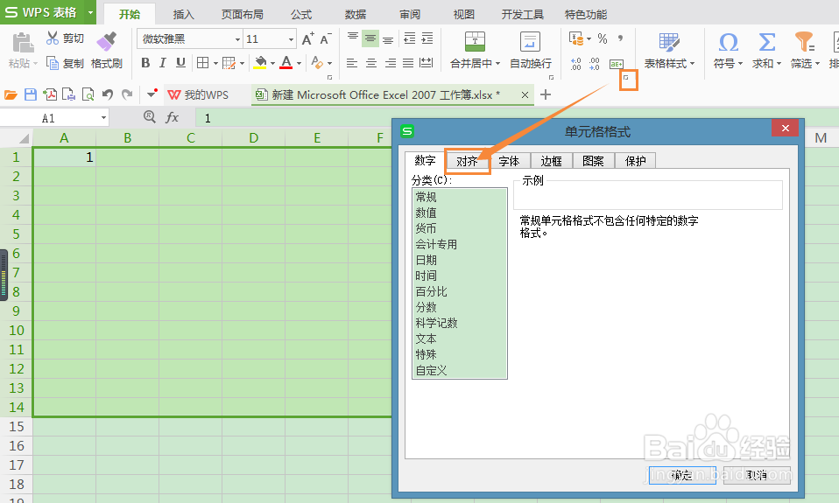The image size is (839, 503).
Task: Align text left
Action: pos(352,63)
